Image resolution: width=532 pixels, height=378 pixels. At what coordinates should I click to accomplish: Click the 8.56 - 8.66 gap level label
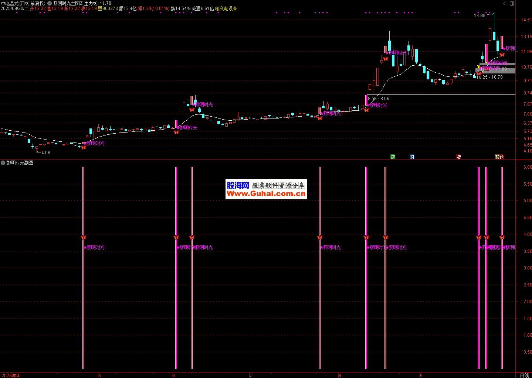379,99
